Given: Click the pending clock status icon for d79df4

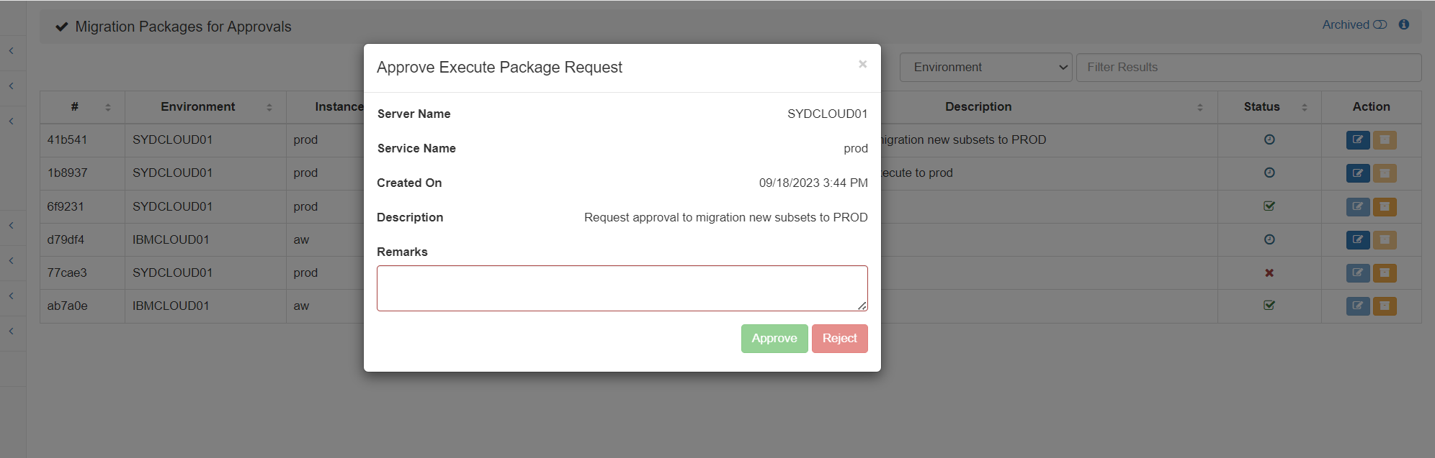Looking at the screenshot, I should coord(1269,239).
